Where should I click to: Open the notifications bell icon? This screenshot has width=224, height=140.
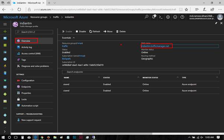(154, 17)
